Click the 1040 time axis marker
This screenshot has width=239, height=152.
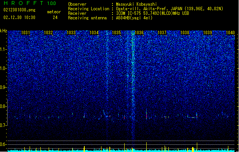pos(230,33)
